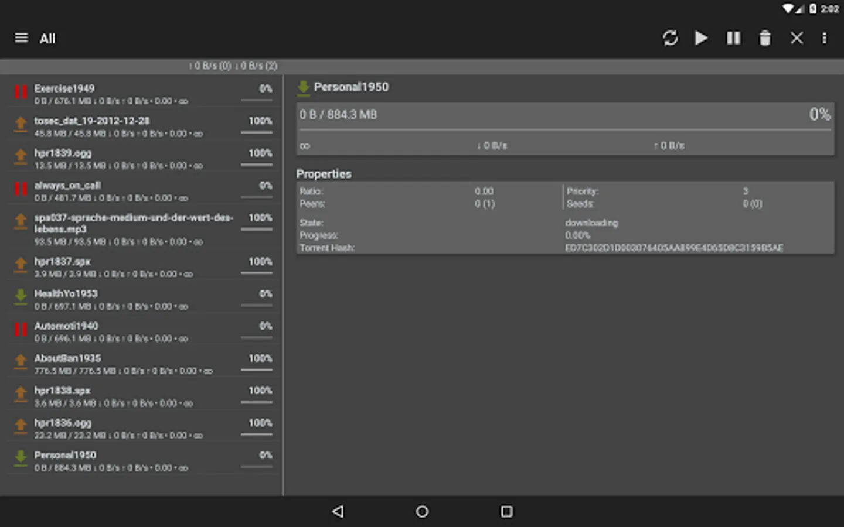Select always_on_call torrent name
This screenshot has height=527, width=844.
click(x=67, y=185)
